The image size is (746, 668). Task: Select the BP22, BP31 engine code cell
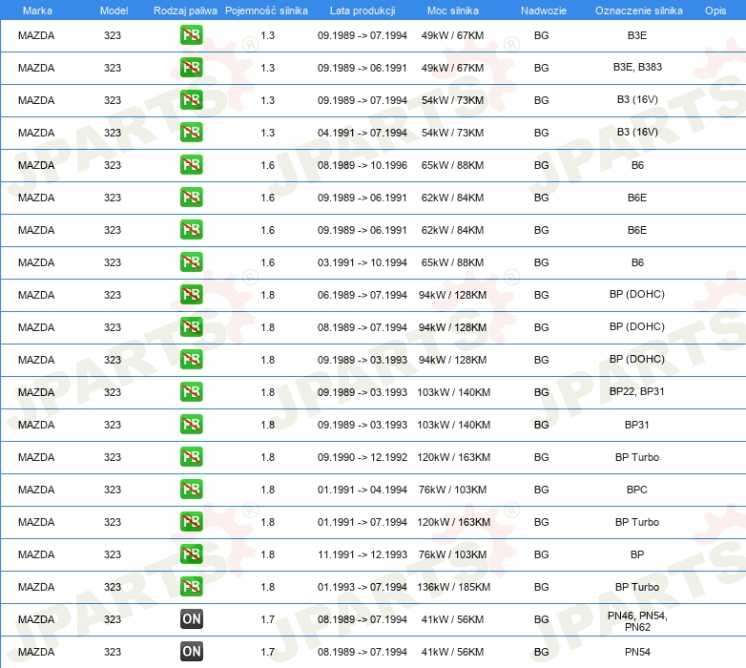click(x=637, y=391)
